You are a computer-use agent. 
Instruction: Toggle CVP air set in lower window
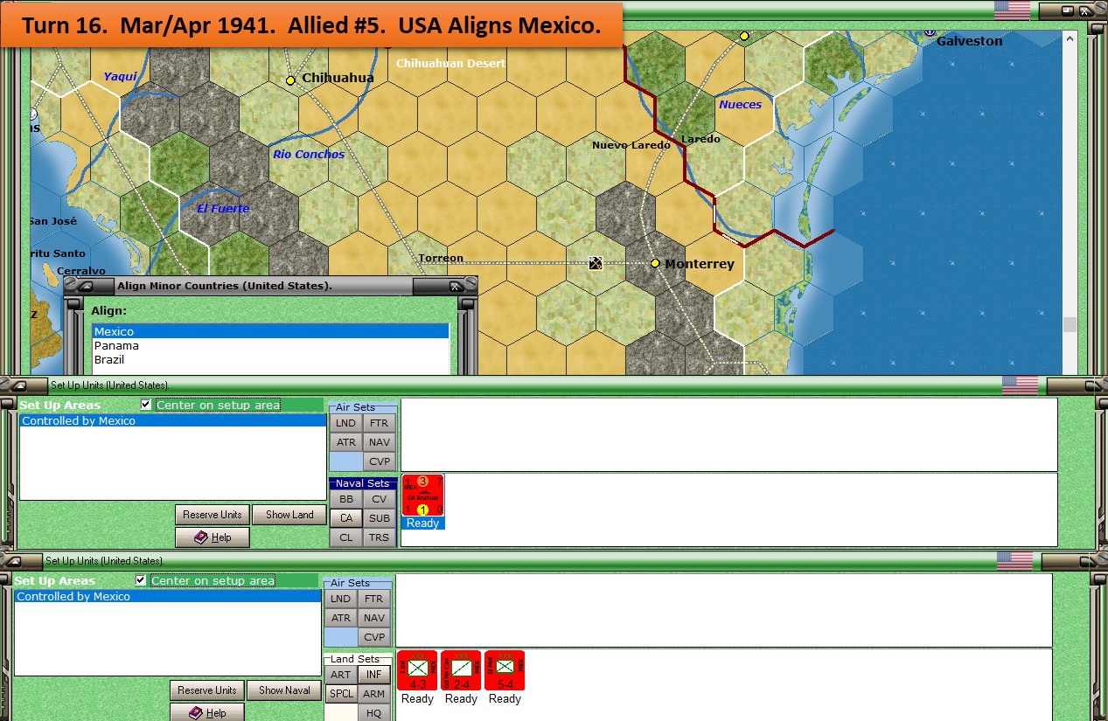[374, 637]
